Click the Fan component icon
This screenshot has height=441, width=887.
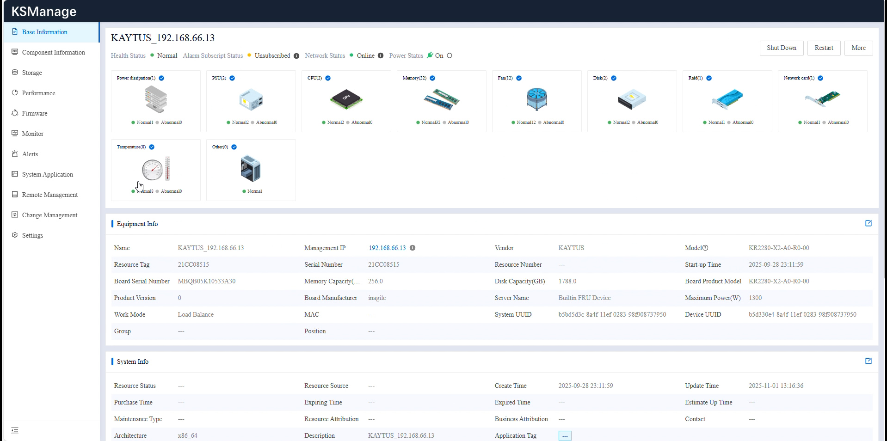[x=536, y=99]
